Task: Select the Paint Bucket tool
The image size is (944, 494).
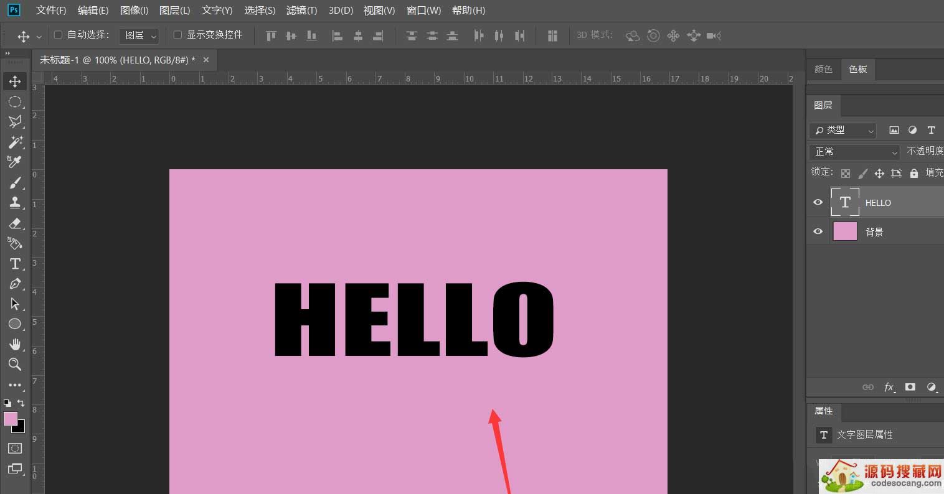Action: [x=15, y=243]
